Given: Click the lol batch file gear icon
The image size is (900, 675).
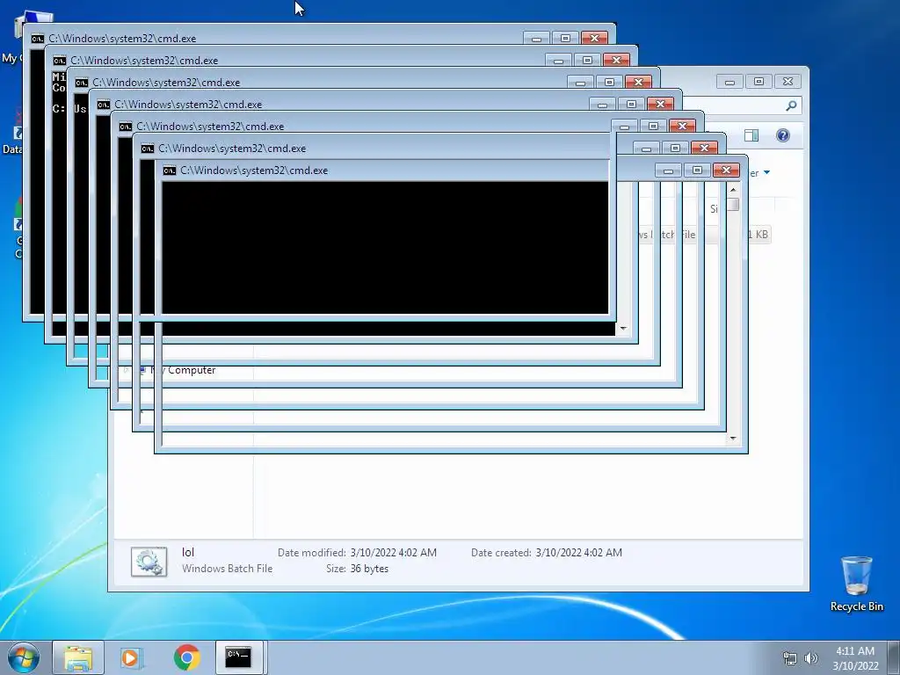Looking at the screenshot, I should click(x=149, y=562).
